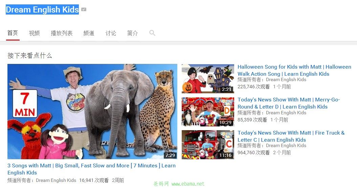Image resolution: width=357 pixels, height=188 pixels.
Task: Click channel owner name under Halloween video
Action: pyautogui.click(x=286, y=80)
